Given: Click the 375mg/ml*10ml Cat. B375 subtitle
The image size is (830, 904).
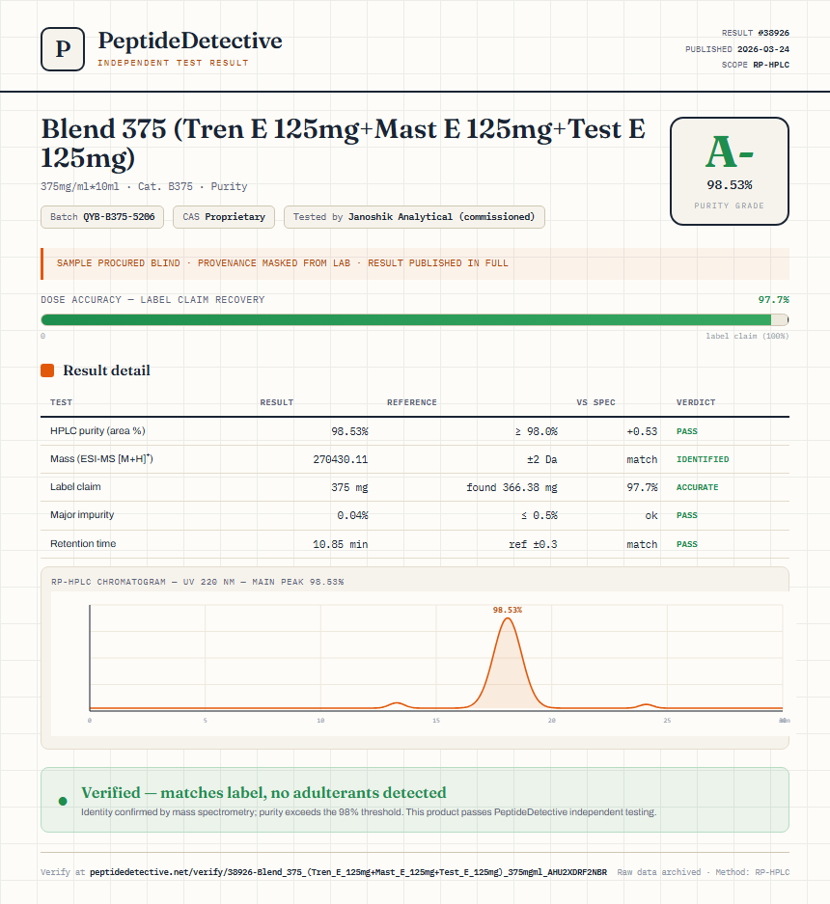Looking at the screenshot, I should (x=144, y=186).
